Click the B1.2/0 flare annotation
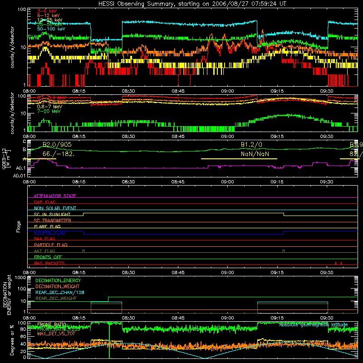The height and width of the screenshot is (363, 363). tap(252, 144)
